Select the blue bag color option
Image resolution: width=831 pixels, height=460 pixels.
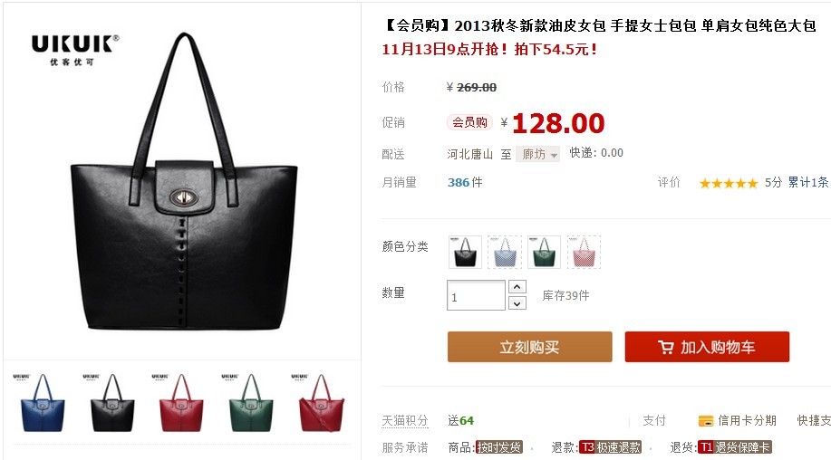[505, 252]
